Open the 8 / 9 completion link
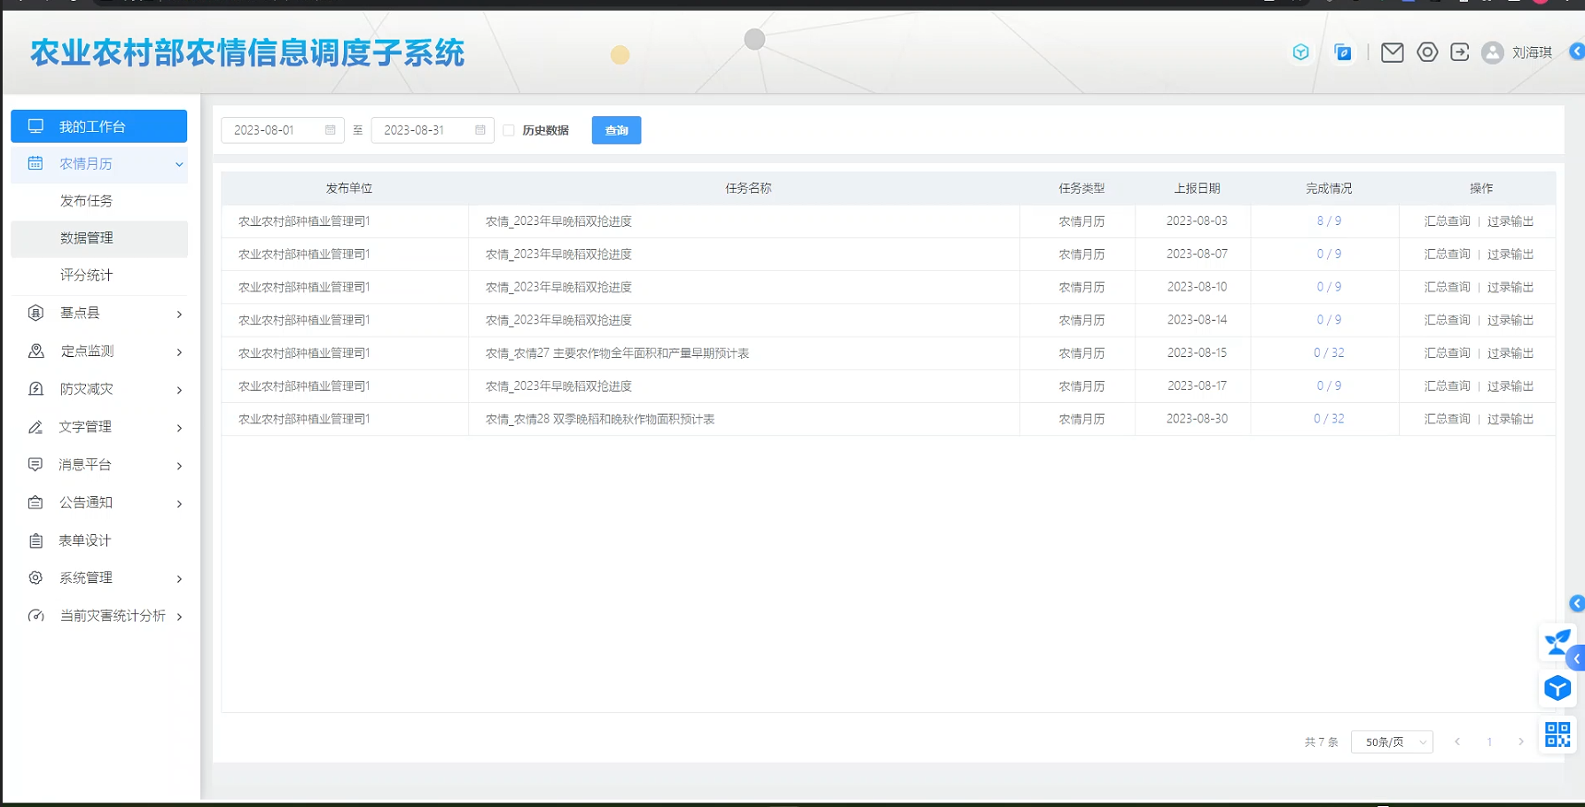This screenshot has height=807, width=1585. pyautogui.click(x=1328, y=221)
